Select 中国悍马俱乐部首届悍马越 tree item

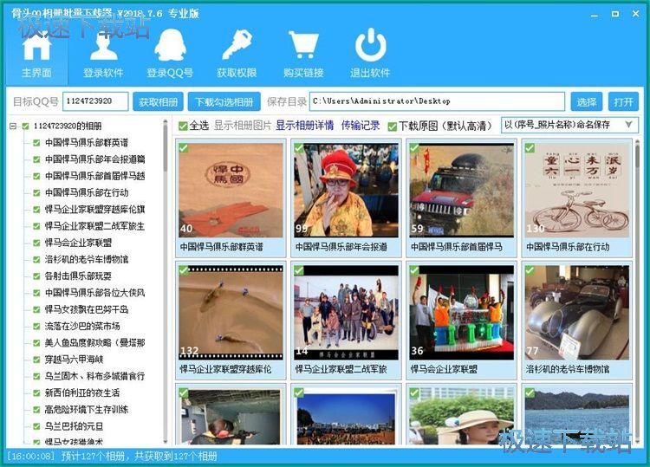[95, 176]
